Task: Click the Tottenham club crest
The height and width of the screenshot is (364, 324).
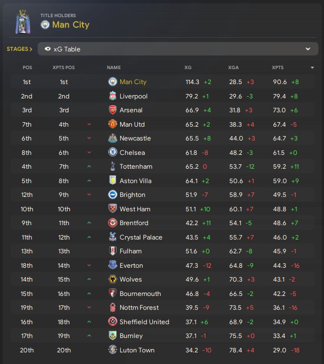Action: 113,167
